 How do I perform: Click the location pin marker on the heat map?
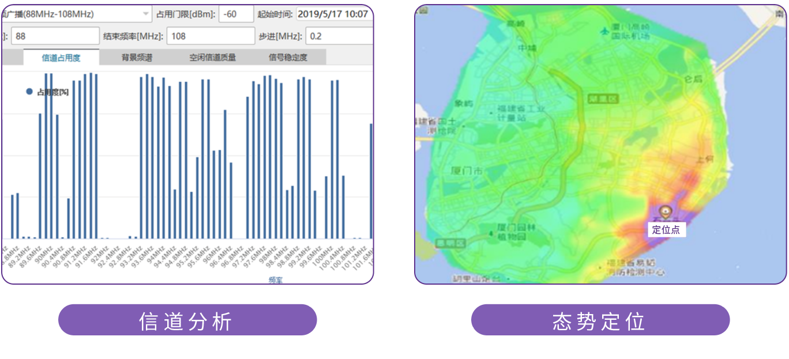coord(666,212)
